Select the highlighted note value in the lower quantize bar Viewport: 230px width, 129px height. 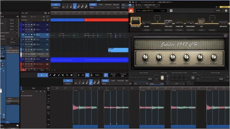pyautogui.click(x=91, y=82)
